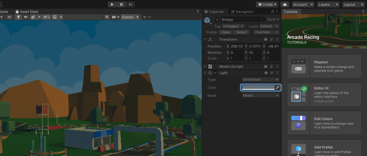Click the Prefab Select button
This screenshot has height=156, width=367.
point(241,32)
